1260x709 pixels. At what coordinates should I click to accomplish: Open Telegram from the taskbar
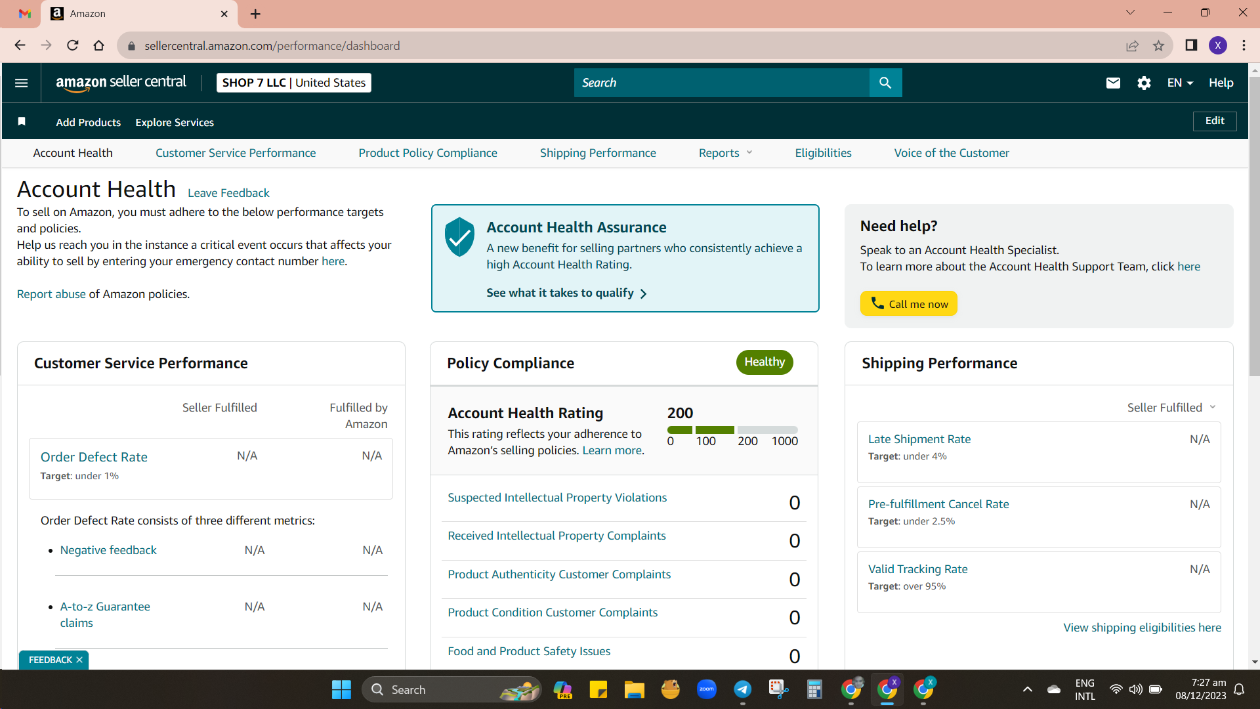coord(742,689)
